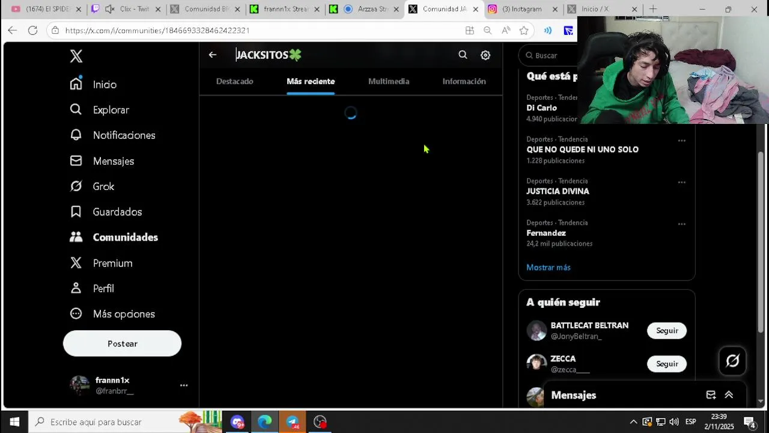Open Perfil in the sidebar

point(91,289)
